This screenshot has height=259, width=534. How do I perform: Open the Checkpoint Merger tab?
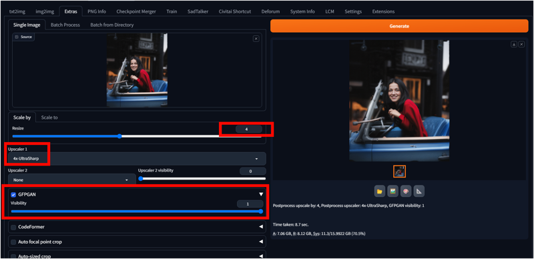[136, 11]
